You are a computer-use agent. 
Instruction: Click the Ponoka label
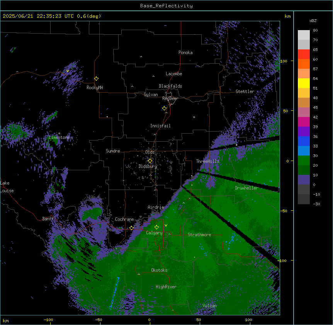coord(185,52)
